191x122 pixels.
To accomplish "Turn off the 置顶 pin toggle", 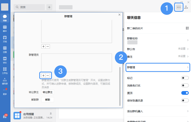I will click(x=185, y=93).
